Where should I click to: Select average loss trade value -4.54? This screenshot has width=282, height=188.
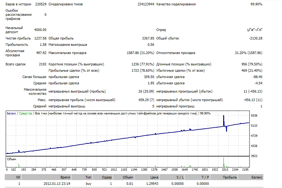click(258, 83)
